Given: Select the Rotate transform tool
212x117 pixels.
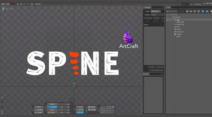Looking at the screenshot, I should [x=52, y=104].
